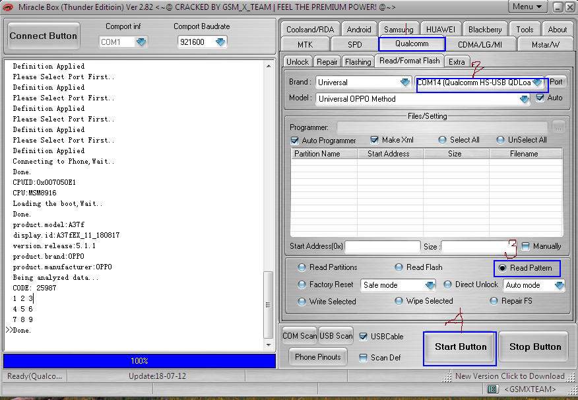The image size is (578, 400).
Task: Go to the HUAWEI tab
Action: (x=441, y=29)
